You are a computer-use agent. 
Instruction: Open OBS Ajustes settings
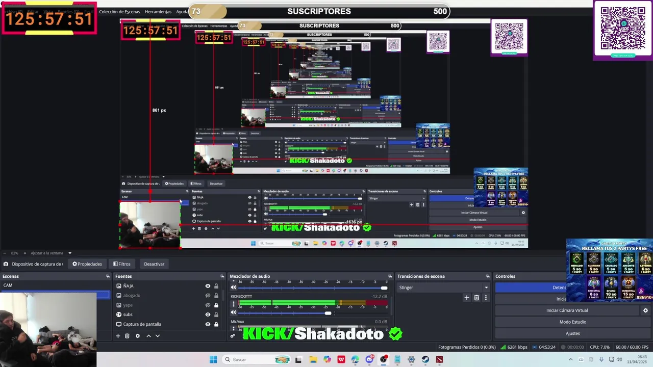point(572,333)
